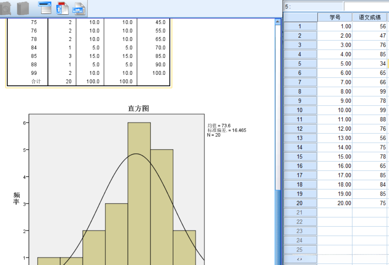389x265 pixels.
Task: Select row header 1 in data editor
Action: [300, 26]
